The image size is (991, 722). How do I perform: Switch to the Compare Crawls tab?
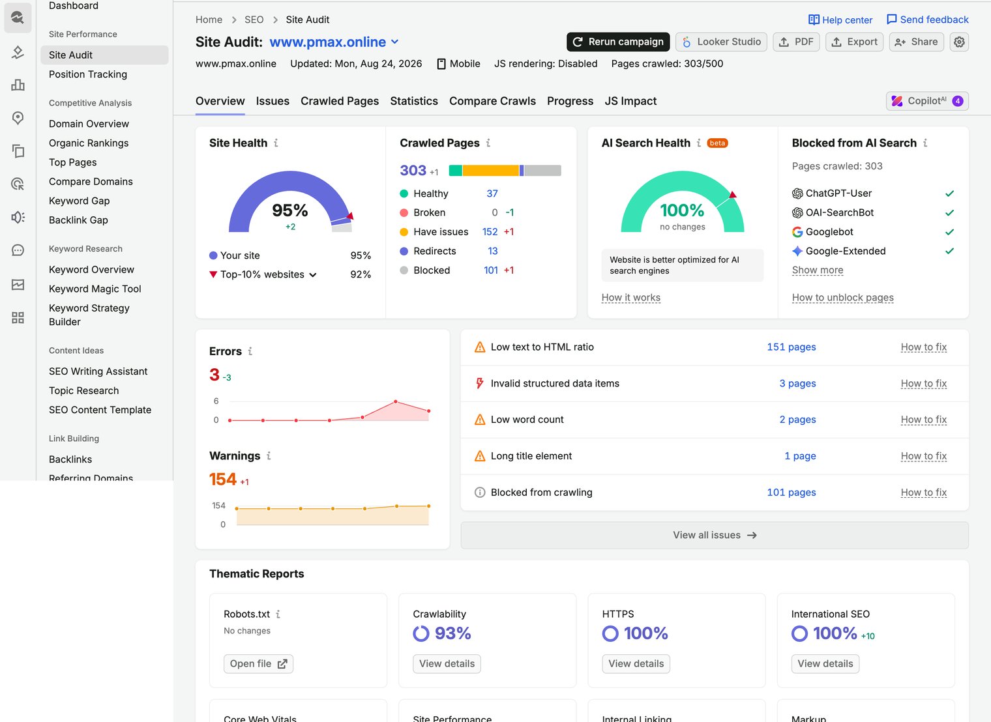(492, 101)
